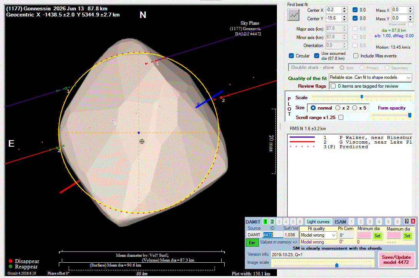The image size is (419, 278).
Task: Click the green Err button
Action: click(252, 242)
